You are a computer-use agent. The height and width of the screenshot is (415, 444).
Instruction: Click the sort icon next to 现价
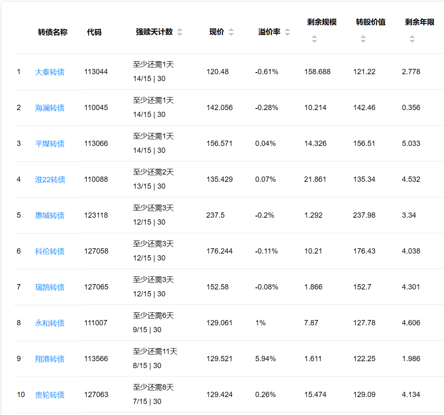coord(231,32)
